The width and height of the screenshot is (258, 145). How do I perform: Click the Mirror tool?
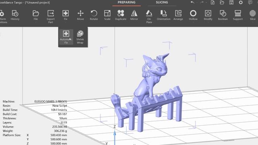point(134,15)
